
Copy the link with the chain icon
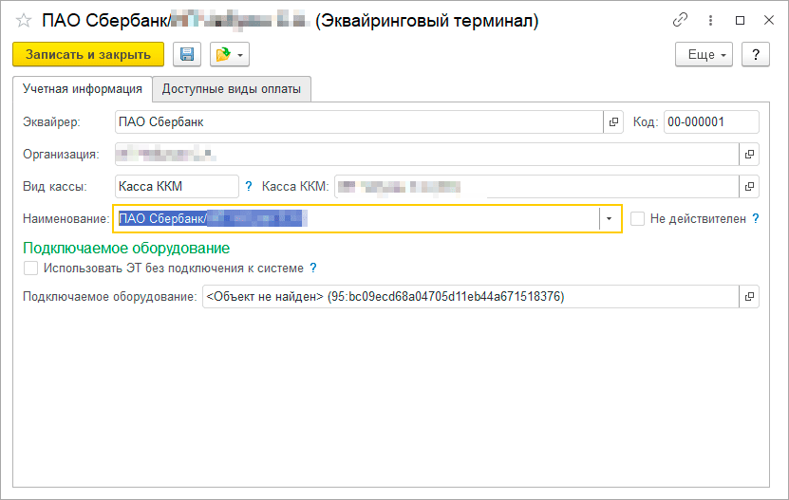680,20
